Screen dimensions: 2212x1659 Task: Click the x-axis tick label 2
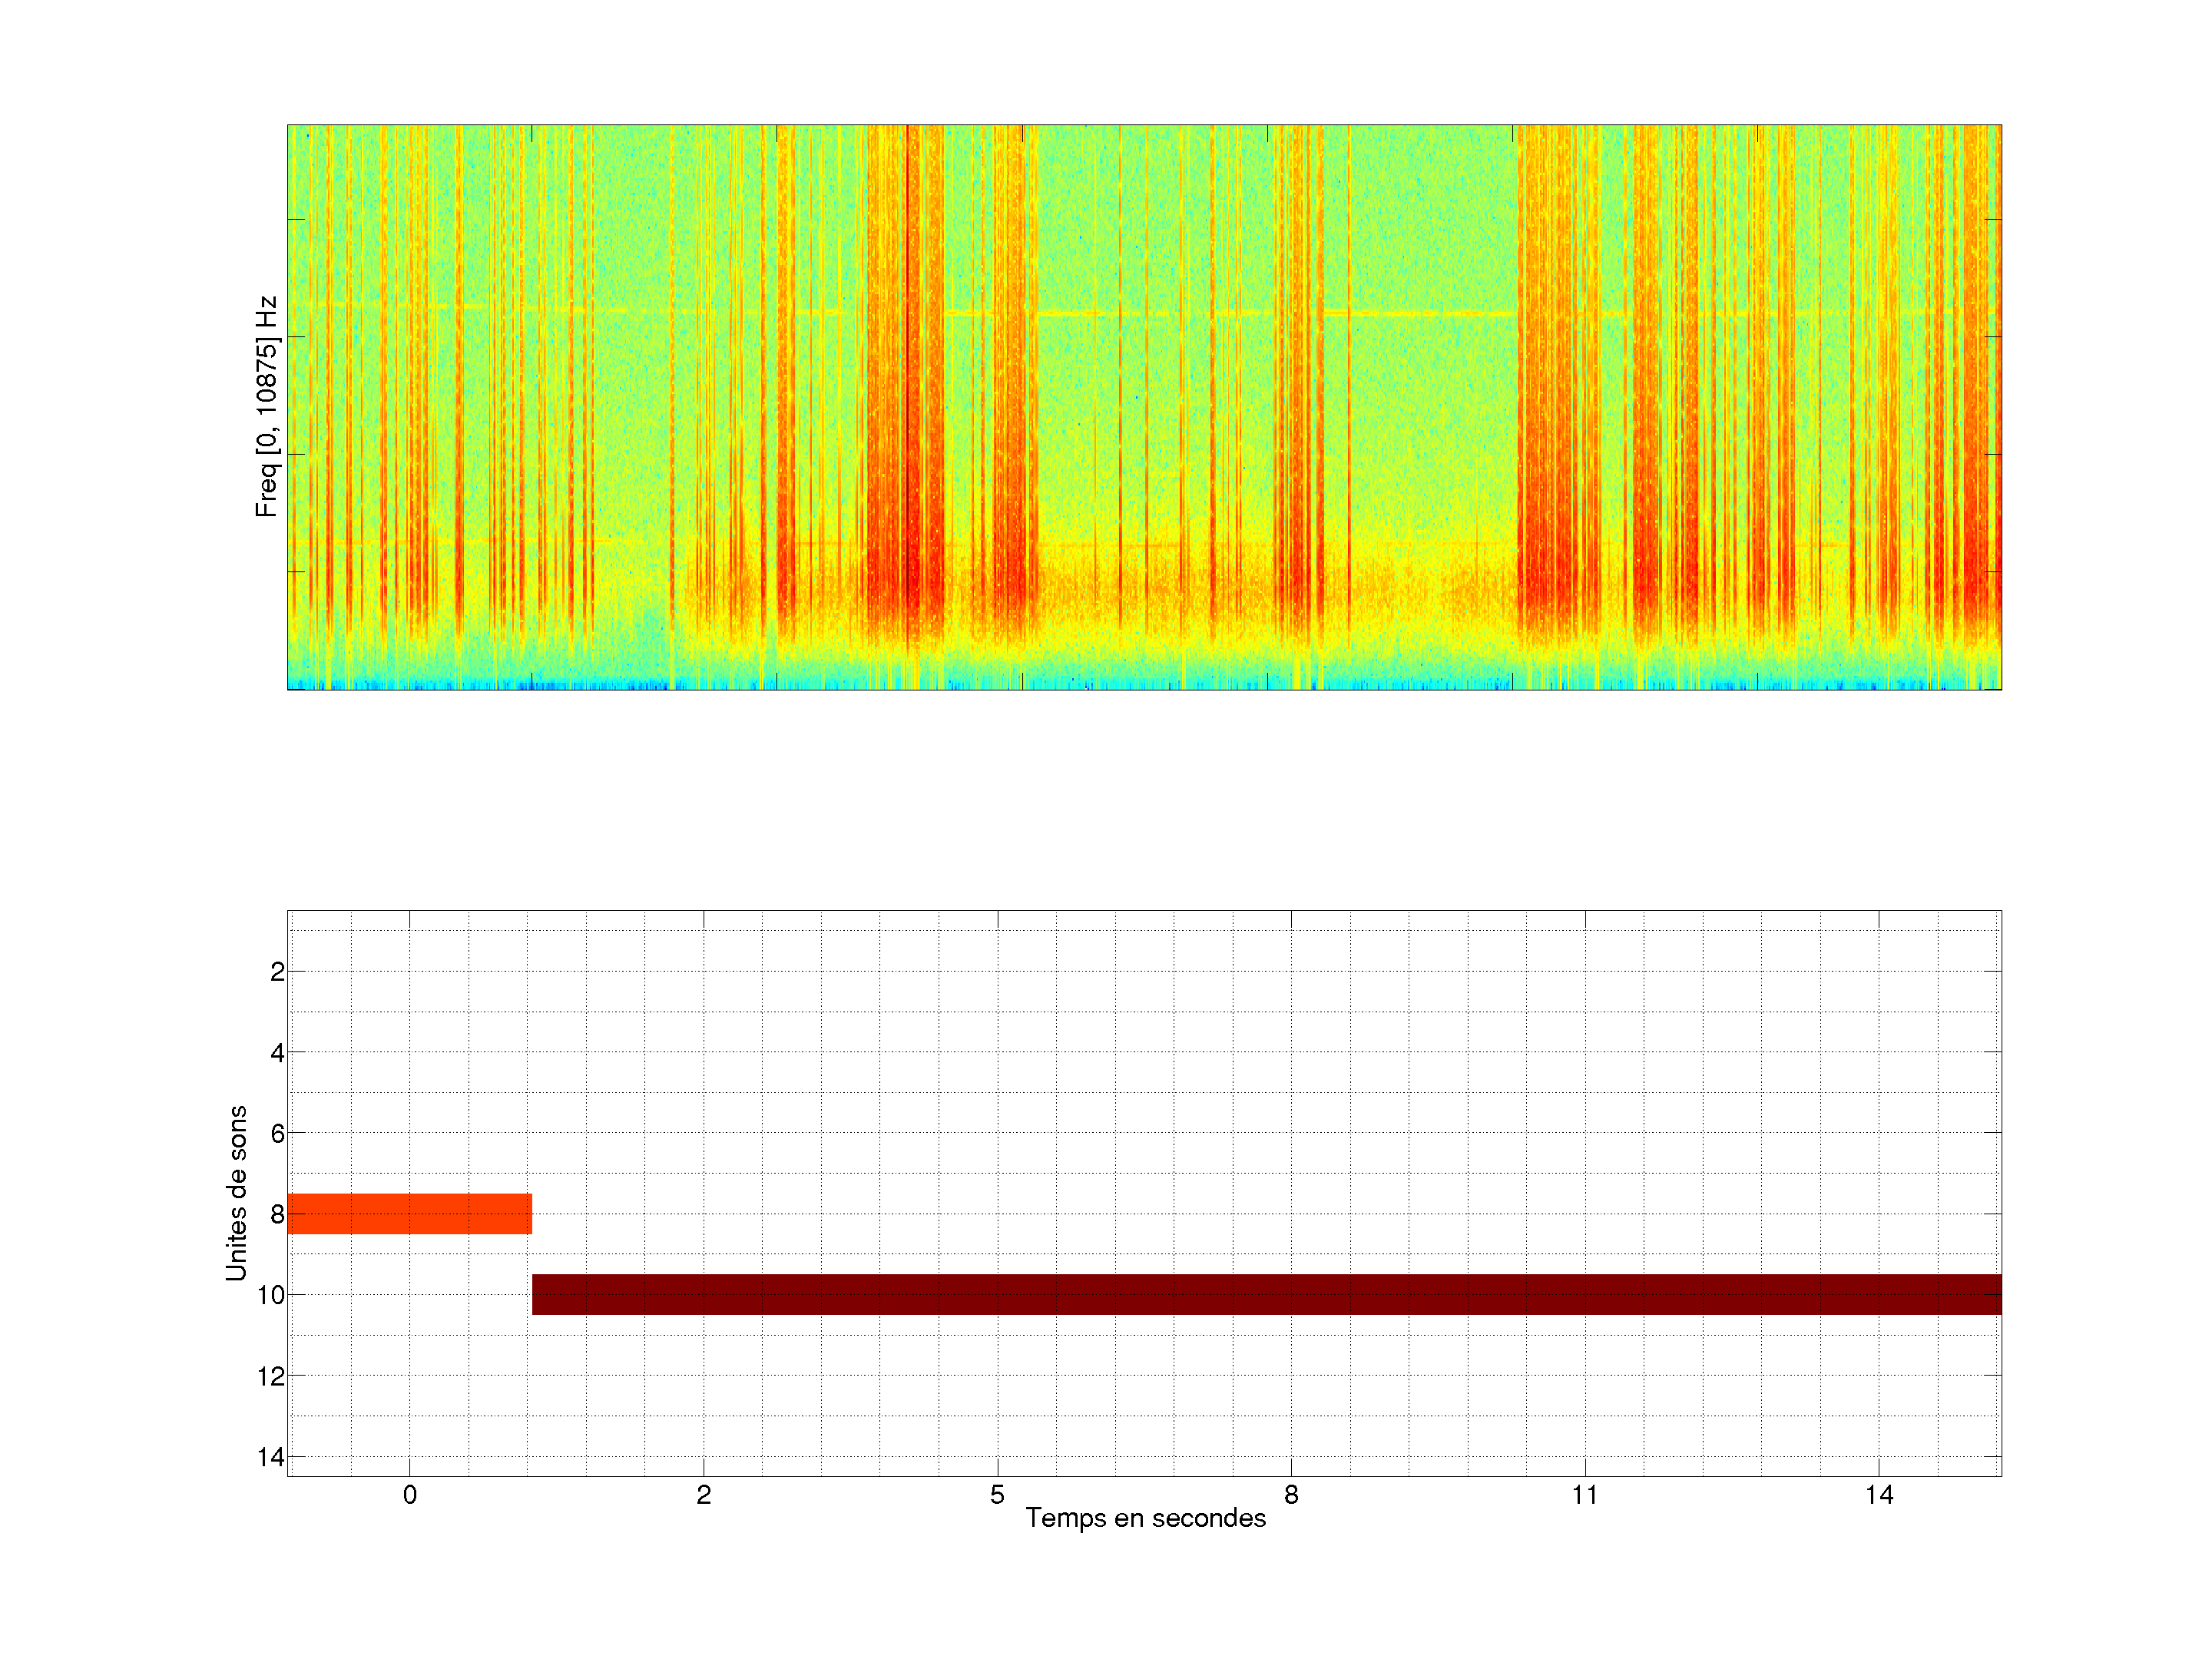click(703, 1495)
